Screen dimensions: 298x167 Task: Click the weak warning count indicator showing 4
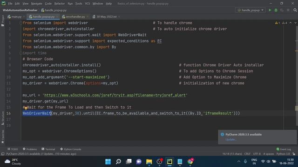tap(284, 23)
